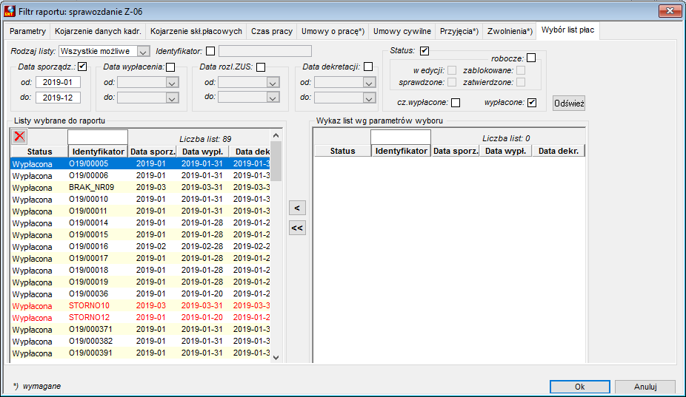Switch to the Parametry tab

(x=27, y=32)
